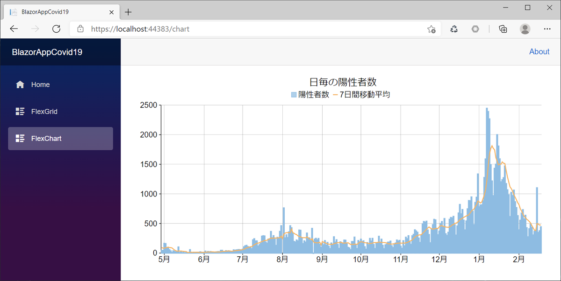Click the 9月 x-axis label
This screenshot has height=281, width=561.
322,259
